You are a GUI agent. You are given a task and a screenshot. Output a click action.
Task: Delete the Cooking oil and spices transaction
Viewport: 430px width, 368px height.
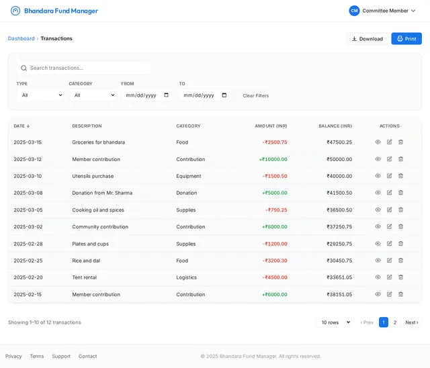tap(400, 210)
